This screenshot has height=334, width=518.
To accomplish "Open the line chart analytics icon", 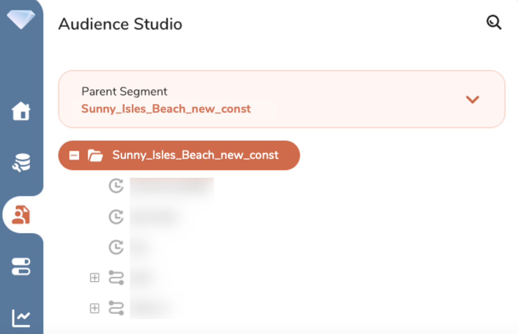I will click(21, 318).
